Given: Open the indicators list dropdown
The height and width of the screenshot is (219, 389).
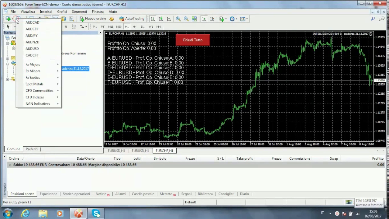Looking at the screenshot, I should click(223, 19).
